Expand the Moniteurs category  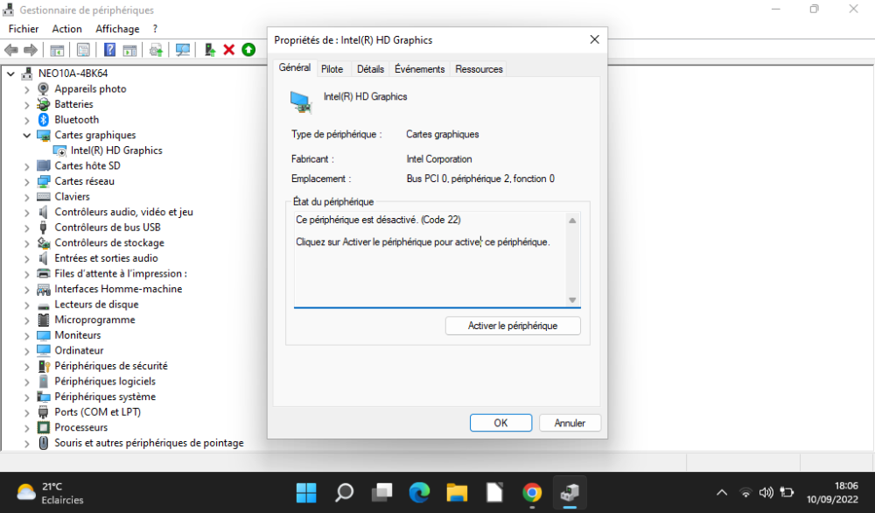point(27,335)
